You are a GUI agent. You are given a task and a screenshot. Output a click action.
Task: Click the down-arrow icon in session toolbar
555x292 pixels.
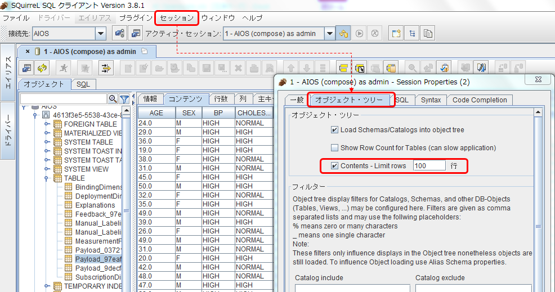pos(307,68)
